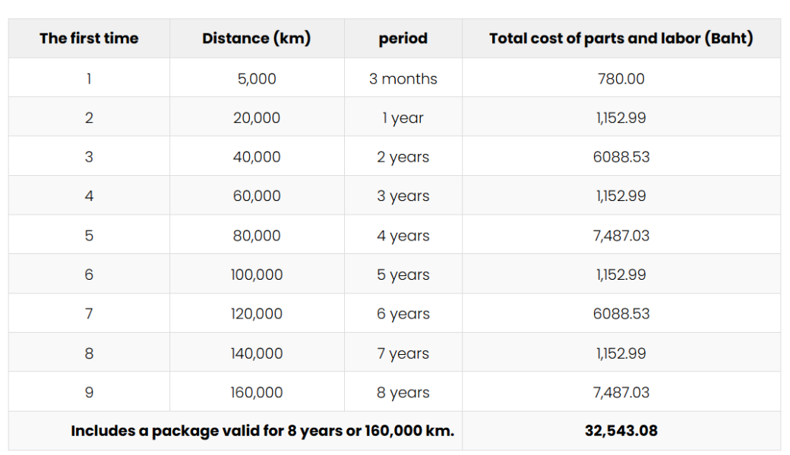Click the 'Total cost of parts and labor (Baht)' header
790x455 pixels.
point(621,38)
